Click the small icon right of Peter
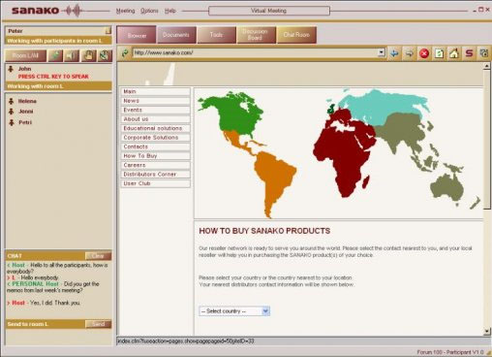The width and height of the screenshot is (492, 357). click(x=108, y=31)
